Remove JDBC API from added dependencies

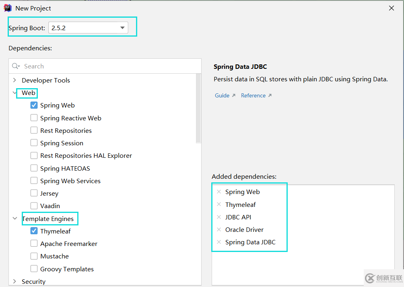[x=219, y=217]
